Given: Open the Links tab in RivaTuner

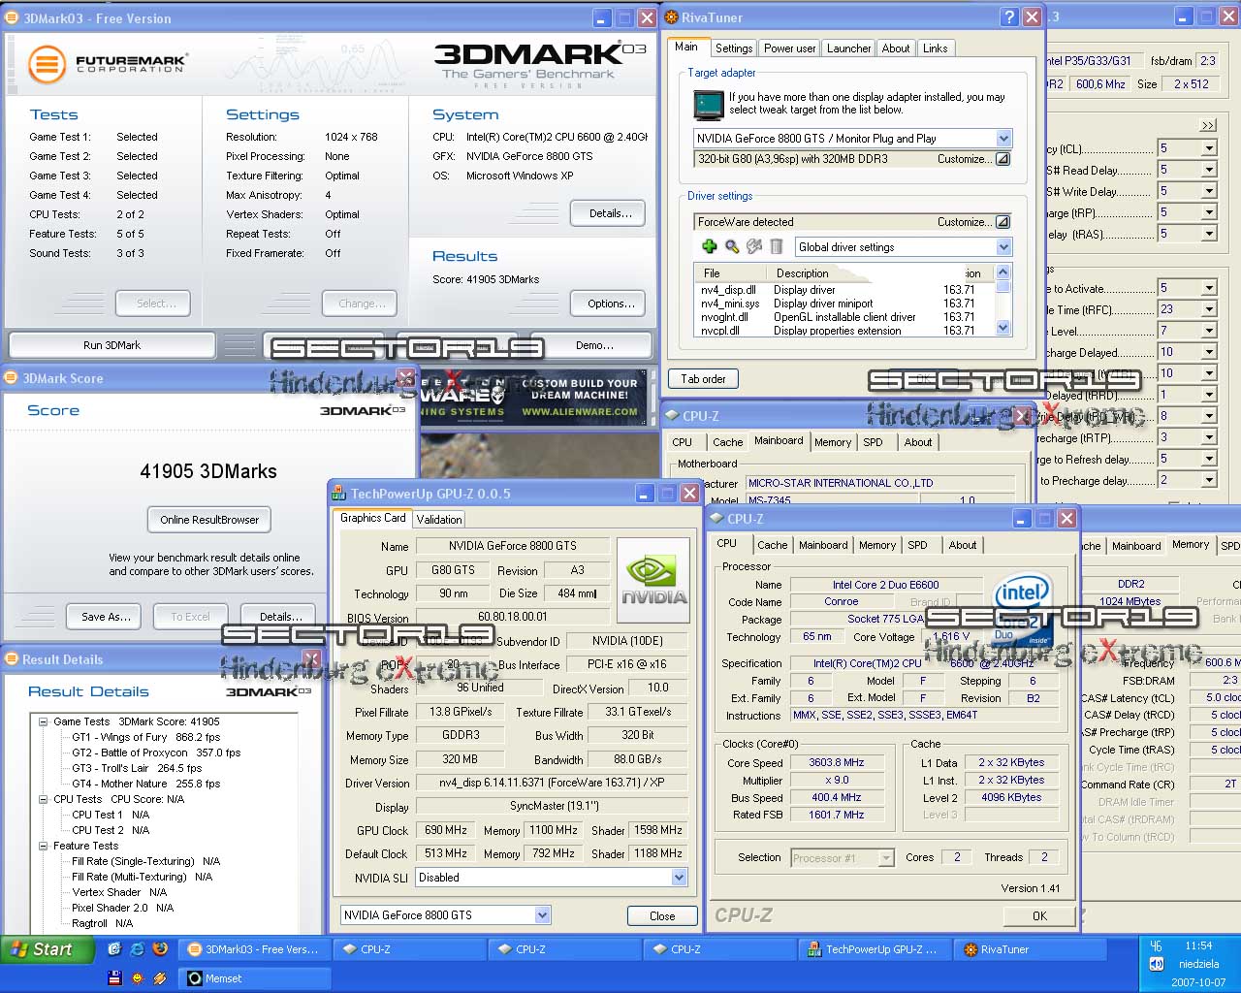Looking at the screenshot, I should tap(936, 48).
